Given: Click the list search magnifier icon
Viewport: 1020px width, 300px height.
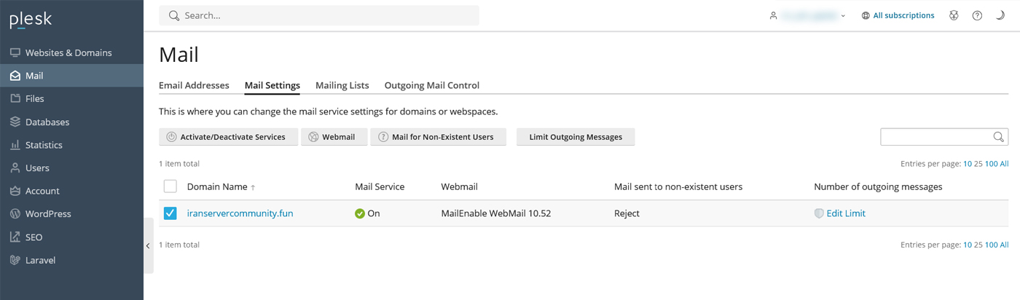Looking at the screenshot, I should click(x=998, y=137).
